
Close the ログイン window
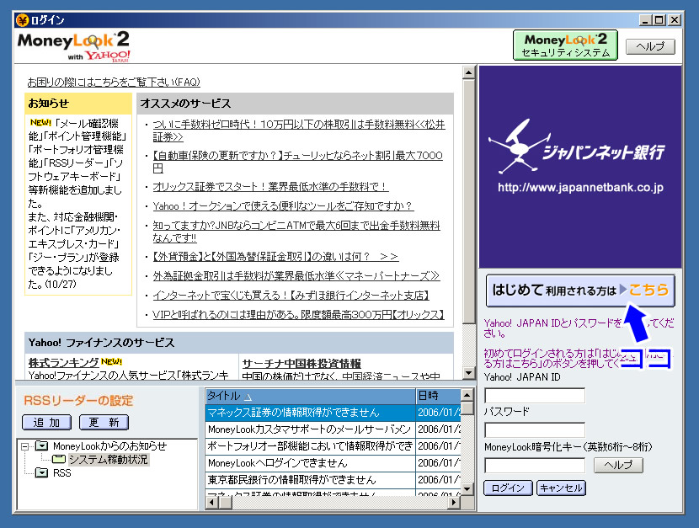pos(675,20)
